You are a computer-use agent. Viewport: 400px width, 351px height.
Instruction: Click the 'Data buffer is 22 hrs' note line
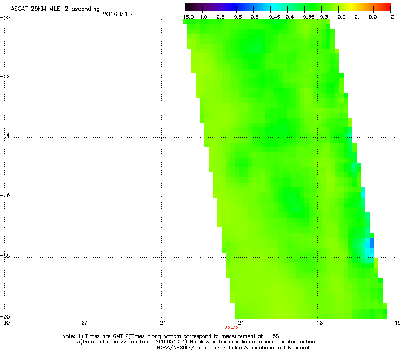point(196,342)
